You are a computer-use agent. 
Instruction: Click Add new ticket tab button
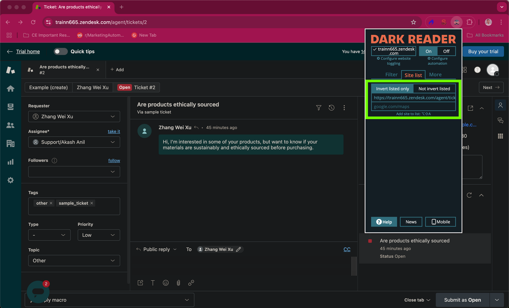117,70
